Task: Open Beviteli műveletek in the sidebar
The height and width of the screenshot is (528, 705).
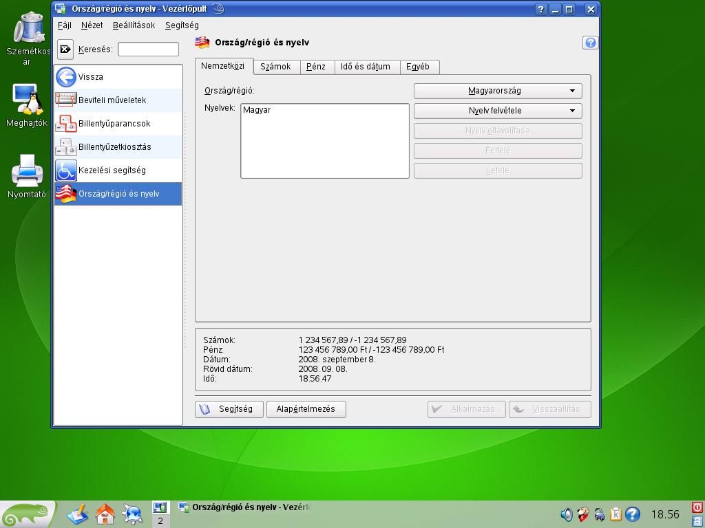Action: (118, 100)
